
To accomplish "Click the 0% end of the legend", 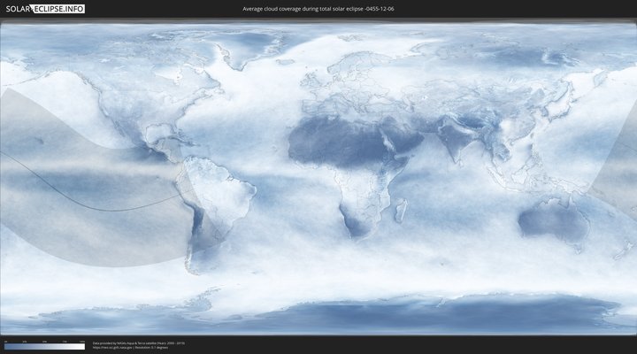I will click(5, 347).
